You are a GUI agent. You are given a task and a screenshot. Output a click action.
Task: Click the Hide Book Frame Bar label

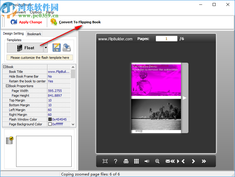point(24,76)
